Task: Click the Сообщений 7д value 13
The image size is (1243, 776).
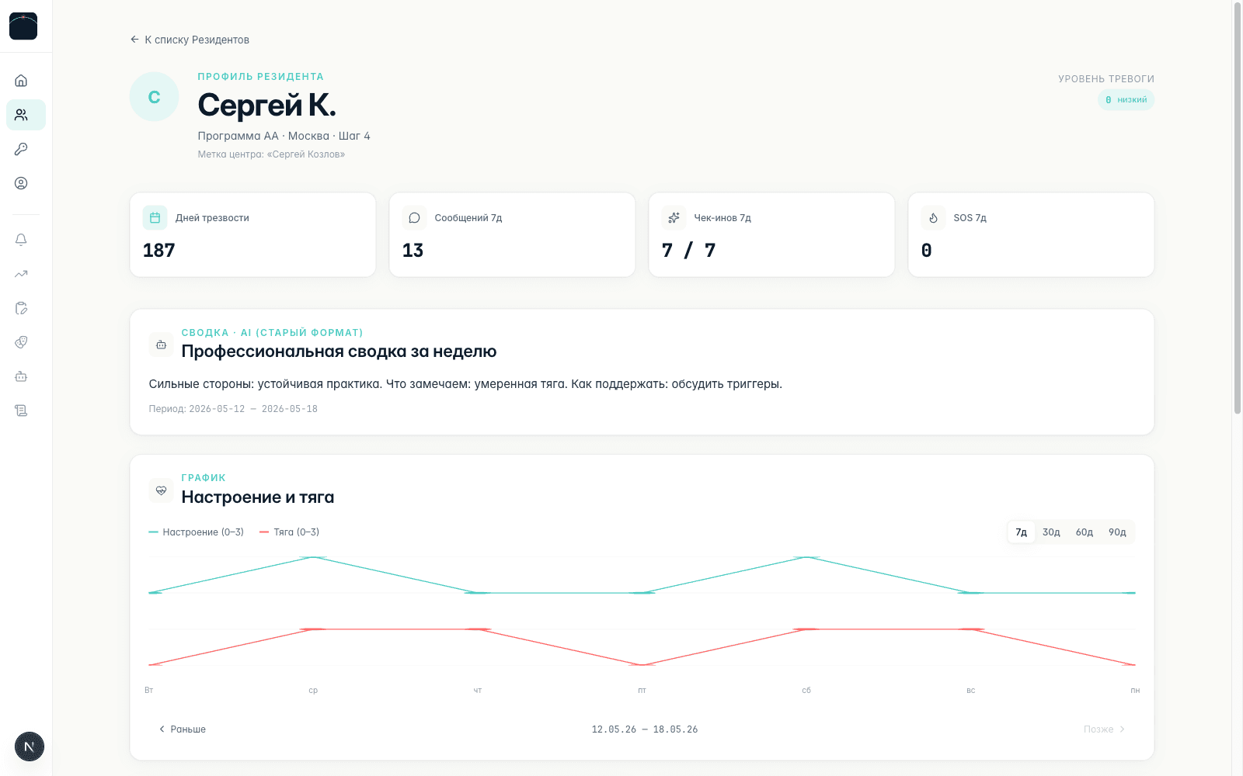Action: point(413,251)
